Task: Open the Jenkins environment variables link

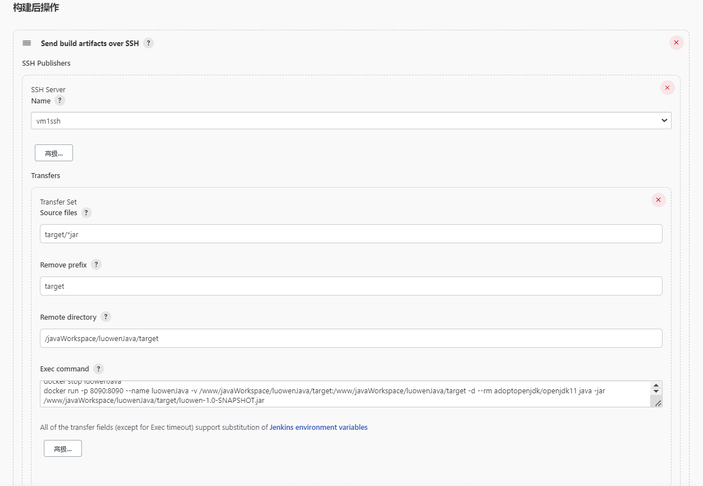Action: tap(318, 428)
